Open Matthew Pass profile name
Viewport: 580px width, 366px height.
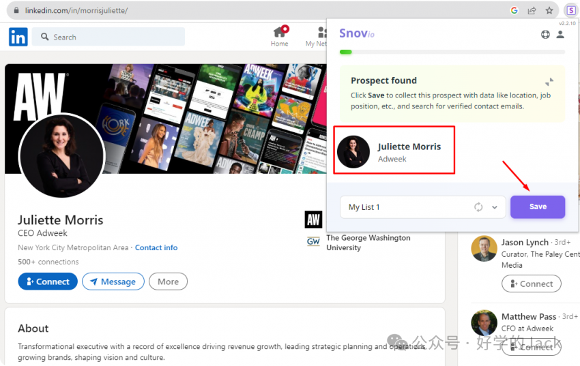529,316
